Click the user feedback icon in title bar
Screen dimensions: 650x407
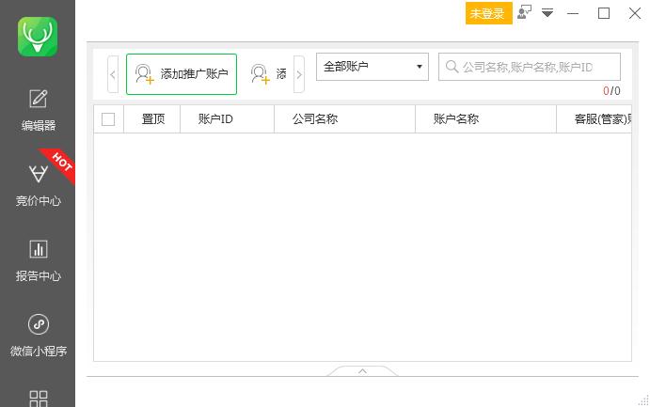coord(524,13)
